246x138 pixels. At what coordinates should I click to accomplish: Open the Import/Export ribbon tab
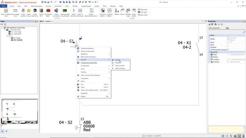coord(86,6)
